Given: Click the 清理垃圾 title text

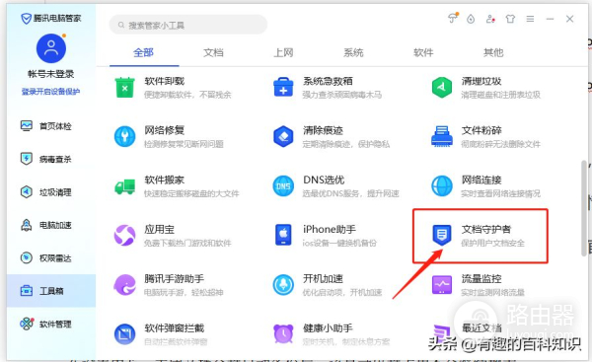Looking at the screenshot, I should (x=481, y=81).
